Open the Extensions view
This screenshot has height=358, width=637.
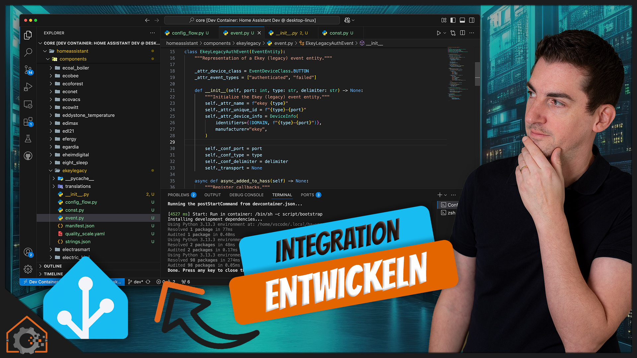pyautogui.click(x=28, y=122)
